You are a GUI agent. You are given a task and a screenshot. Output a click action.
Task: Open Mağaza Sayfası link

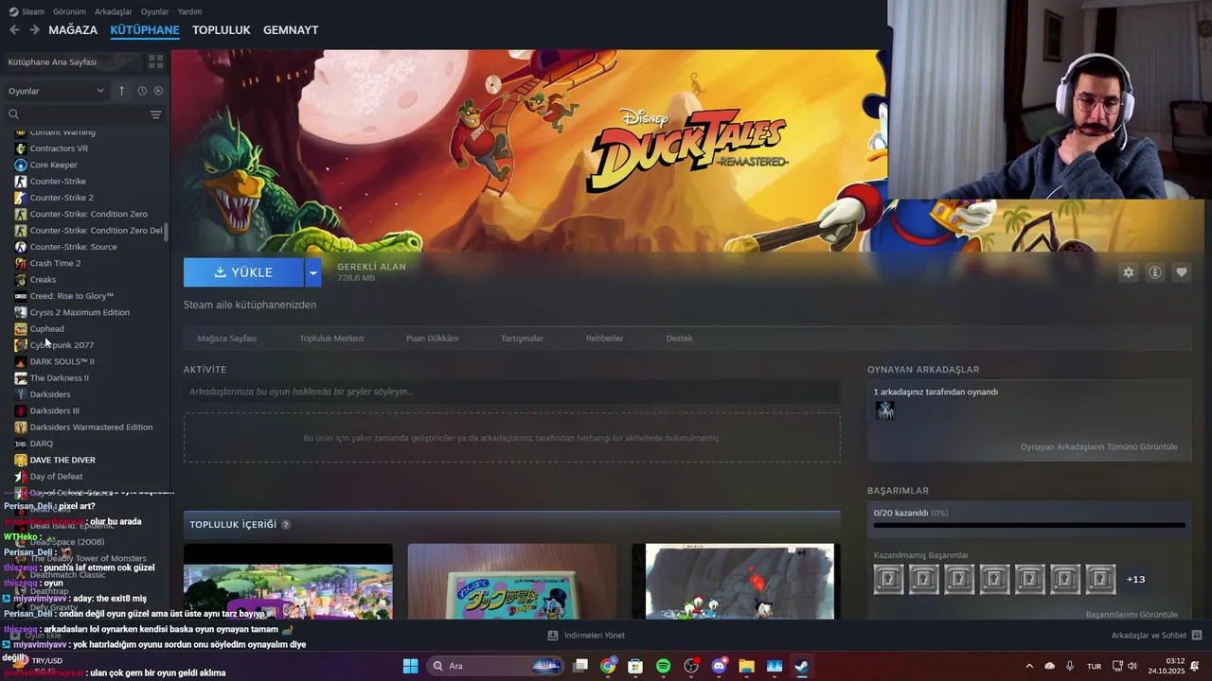(226, 338)
